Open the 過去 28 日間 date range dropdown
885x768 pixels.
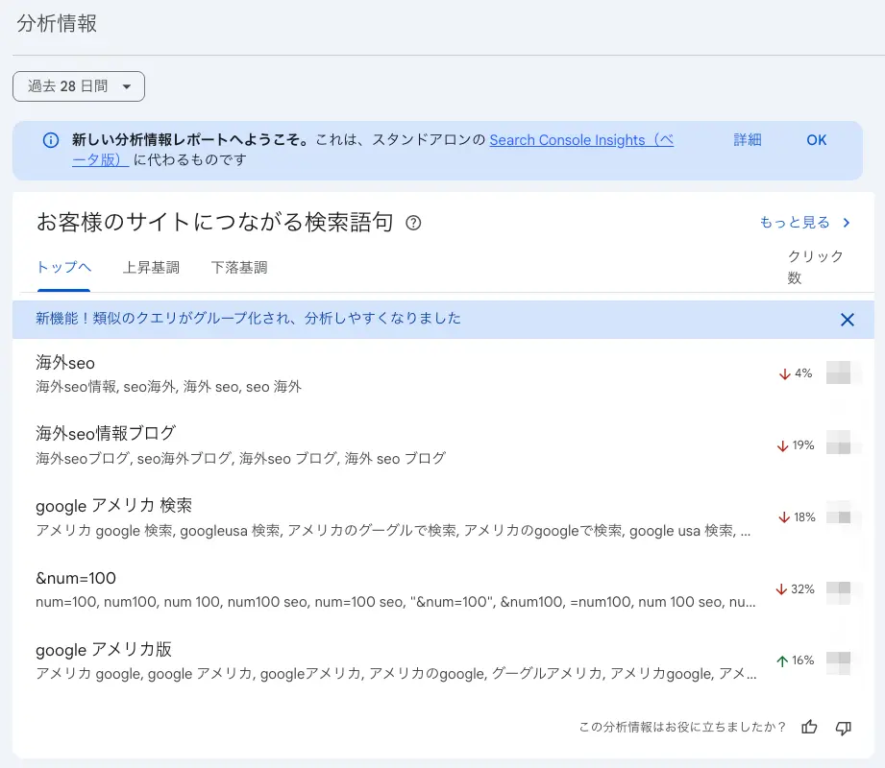[79, 86]
